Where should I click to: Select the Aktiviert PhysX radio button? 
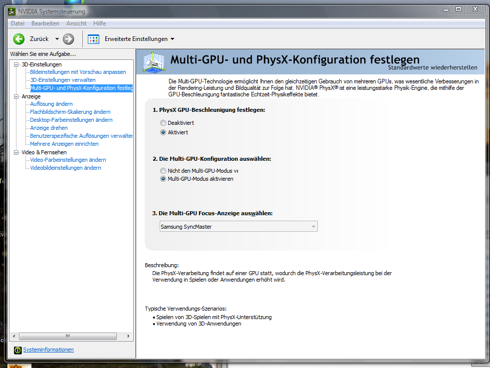pyautogui.click(x=163, y=132)
